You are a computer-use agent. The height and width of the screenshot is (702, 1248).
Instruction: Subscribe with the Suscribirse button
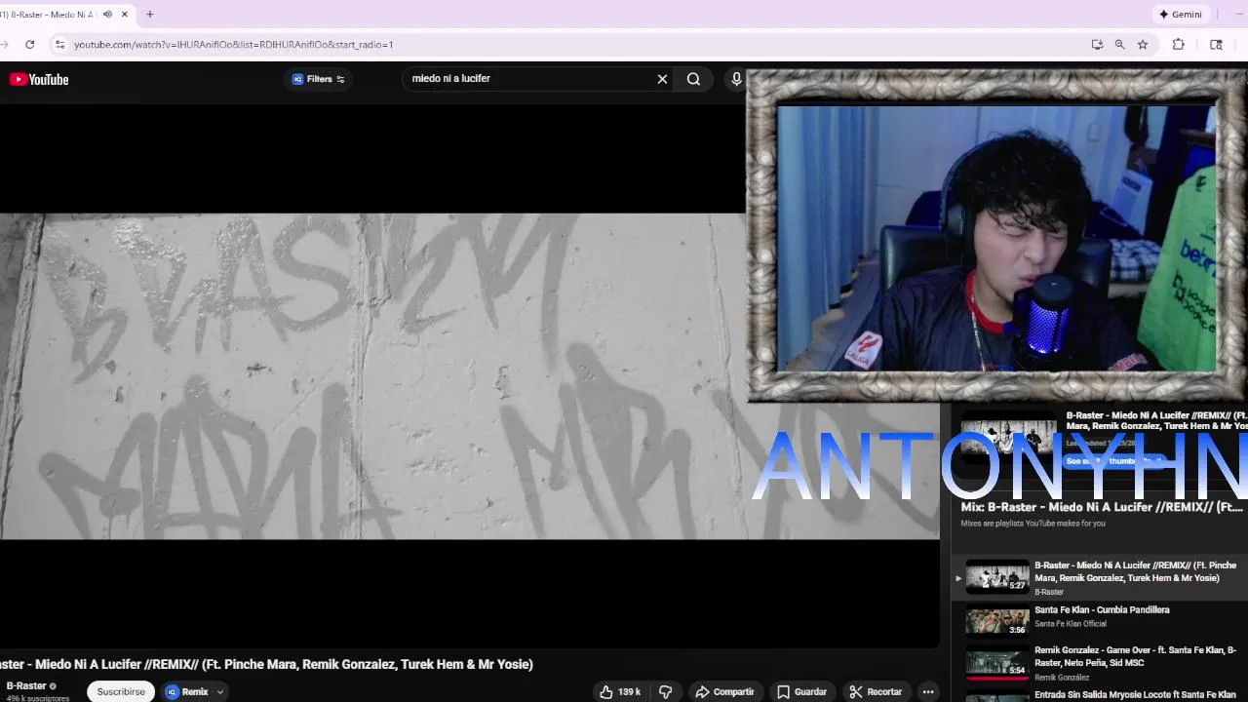click(121, 691)
